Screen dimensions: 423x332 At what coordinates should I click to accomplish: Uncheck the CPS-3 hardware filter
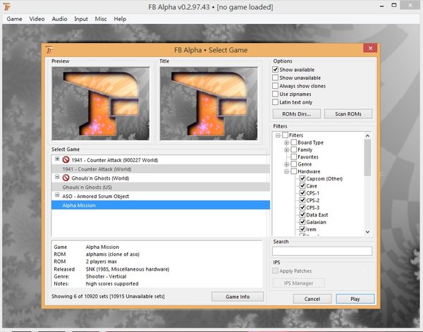pos(302,208)
